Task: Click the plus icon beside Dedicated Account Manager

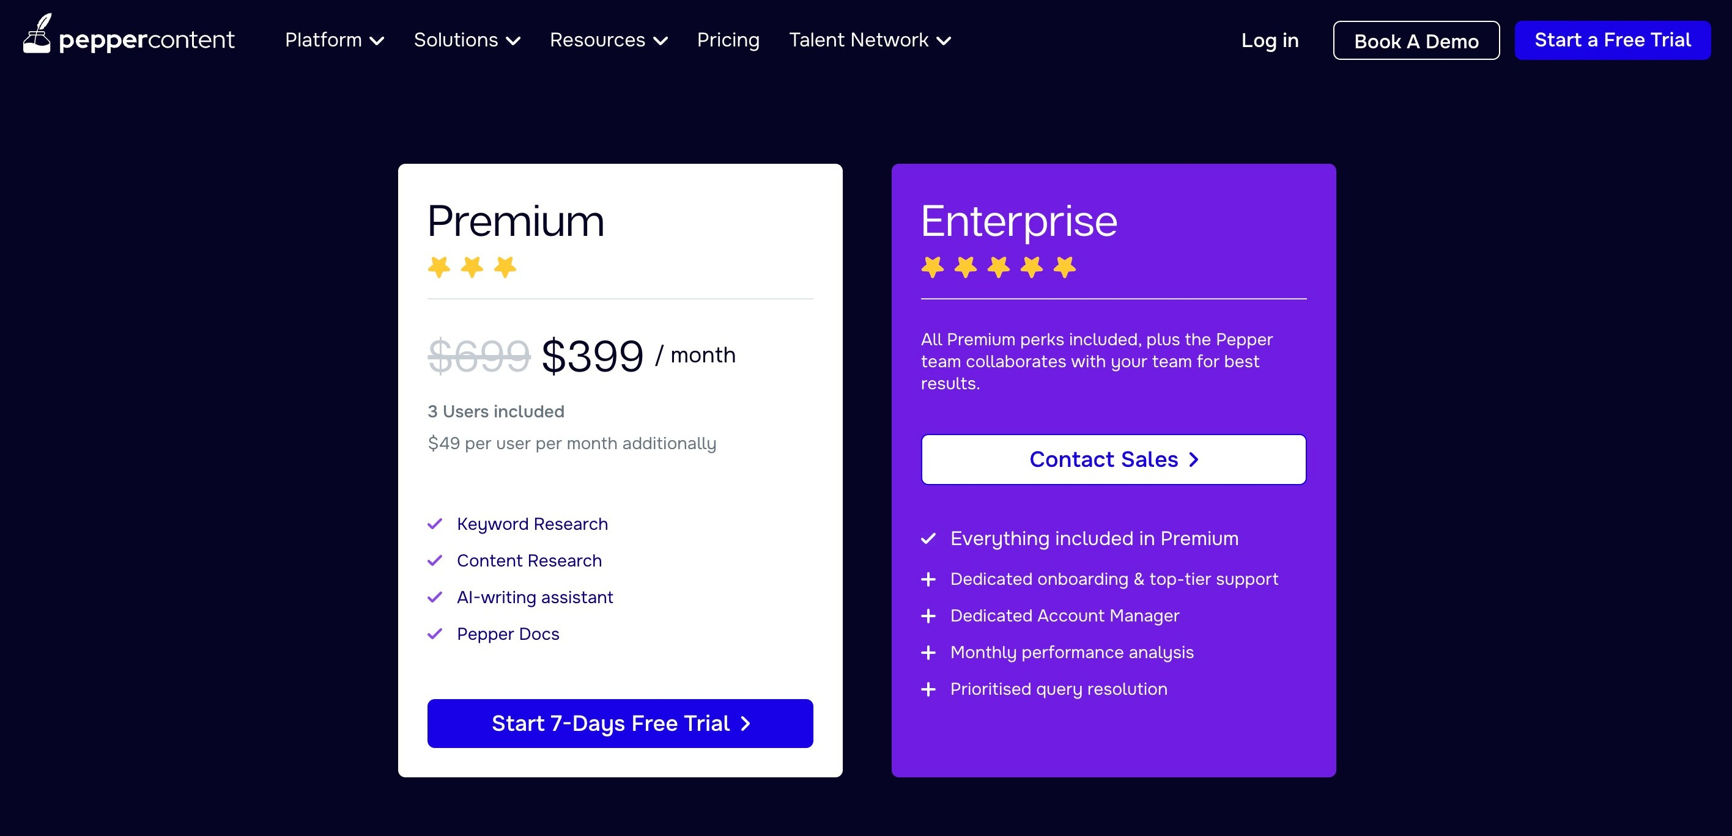Action: tap(929, 615)
